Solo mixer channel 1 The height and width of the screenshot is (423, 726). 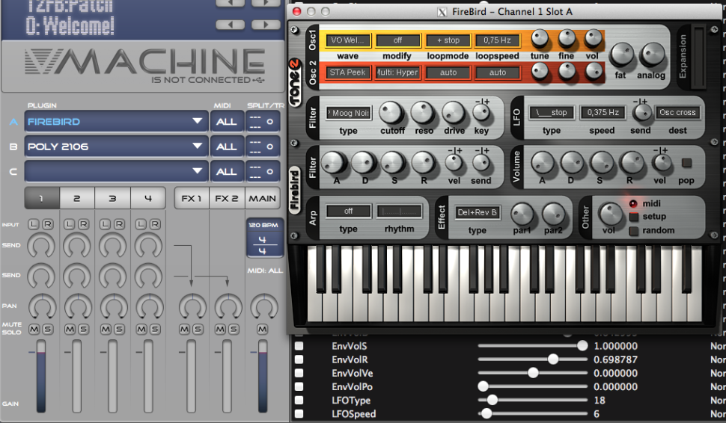click(x=48, y=329)
